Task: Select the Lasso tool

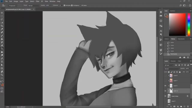Action: click(2, 19)
